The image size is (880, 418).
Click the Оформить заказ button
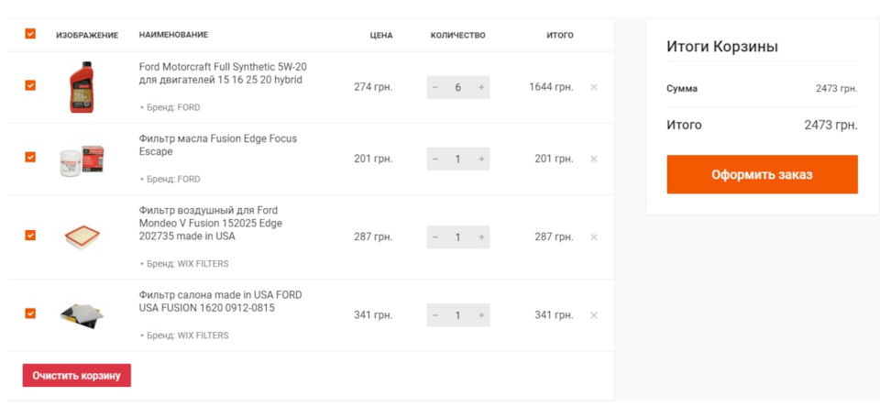click(x=762, y=174)
